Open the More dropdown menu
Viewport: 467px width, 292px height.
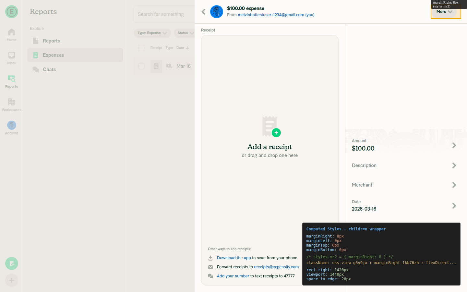coord(444,12)
